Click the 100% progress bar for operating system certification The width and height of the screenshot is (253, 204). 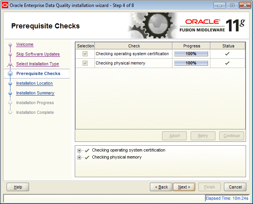(191, 54)
